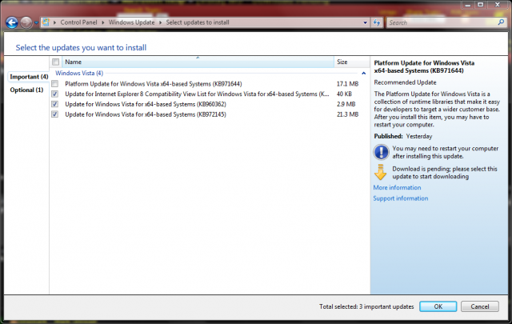
Task: Open the Support information link
Action: pos(401,198)
